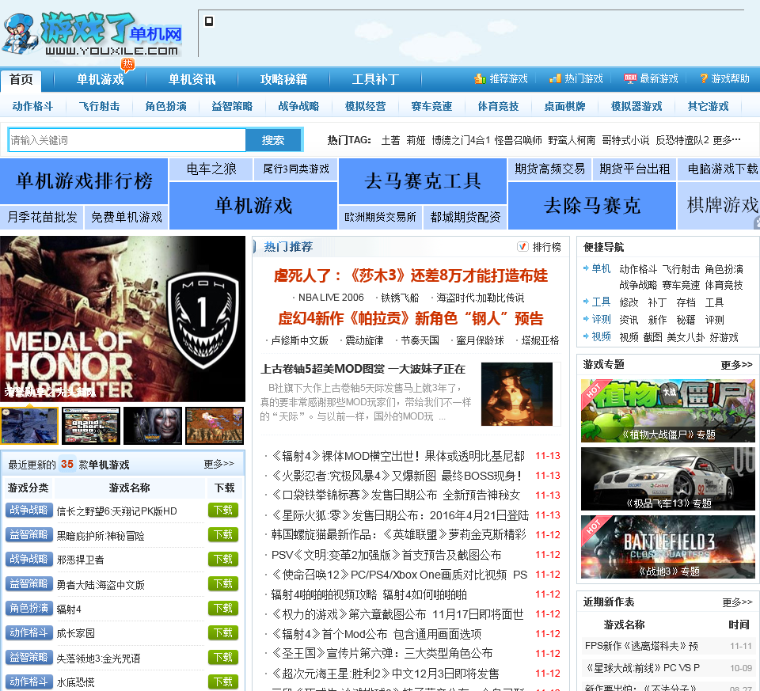Click the 去除马赛克 ad block
This screenshot has width=760, height=691.
[592, 206]
